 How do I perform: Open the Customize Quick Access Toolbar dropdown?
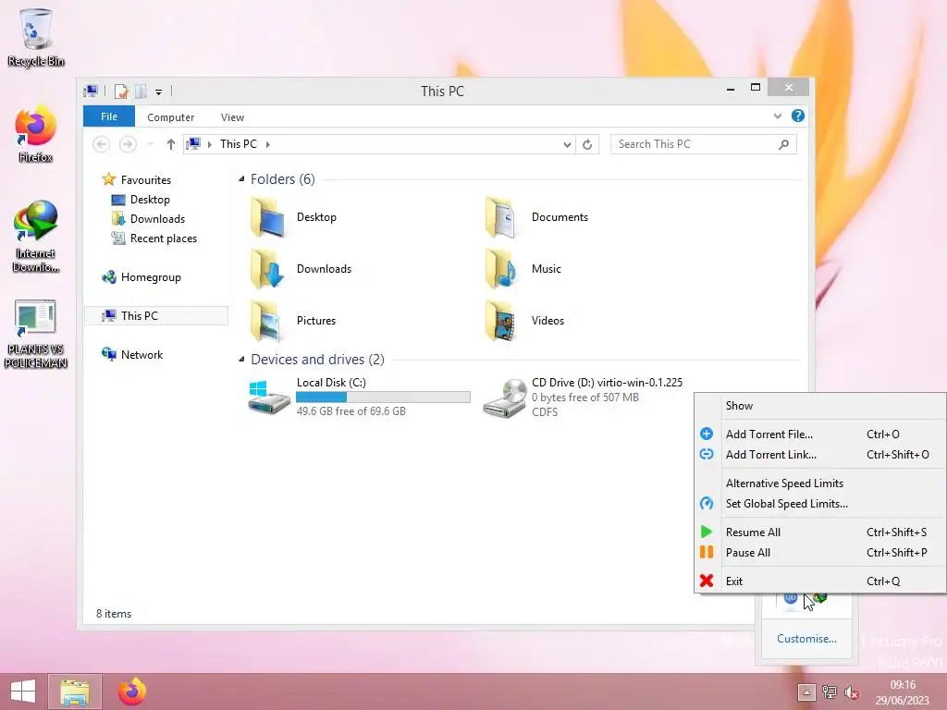point(158,92)
